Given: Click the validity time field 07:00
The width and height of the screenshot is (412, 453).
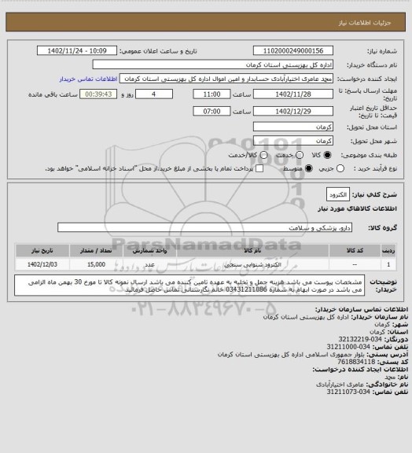Looking at the screenshot, I should click(212, 111).
